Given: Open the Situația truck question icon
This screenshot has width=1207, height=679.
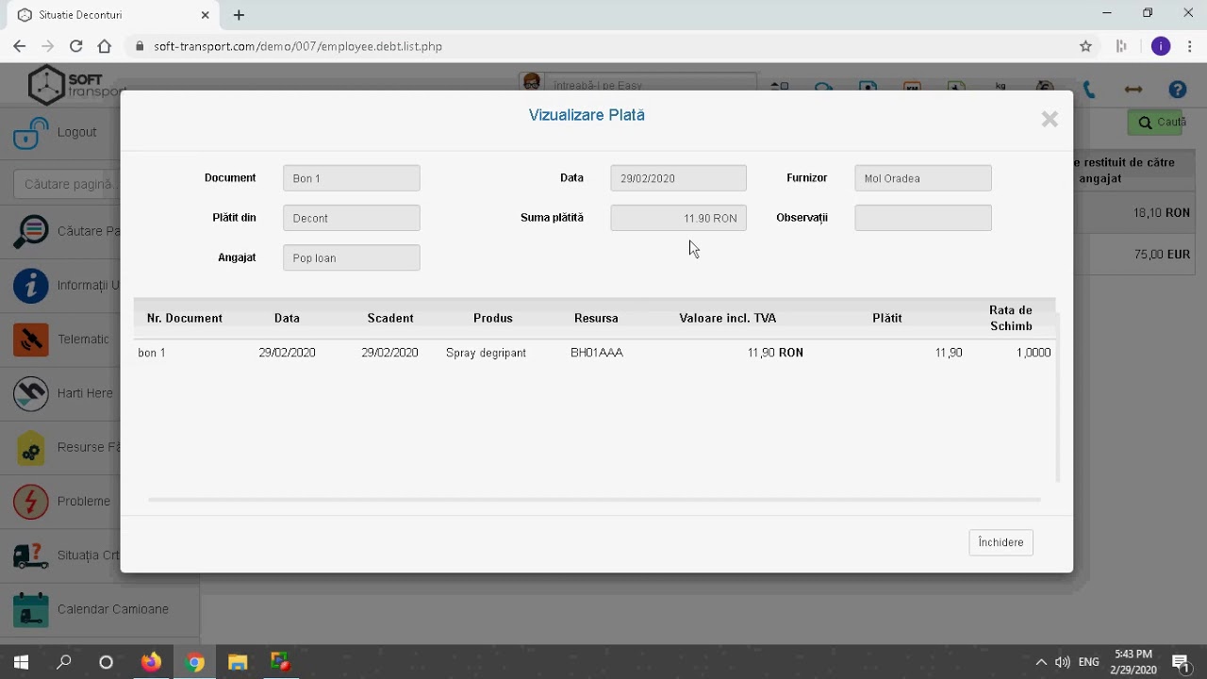Looking at the screenshot, I should click(30, 555).
